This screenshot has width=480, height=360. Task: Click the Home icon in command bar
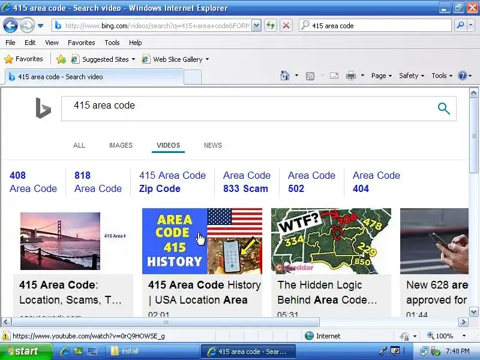coord(284,76)
